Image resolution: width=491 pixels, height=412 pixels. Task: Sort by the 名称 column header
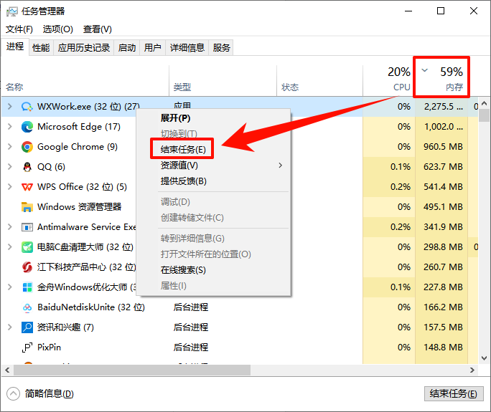pos(85,81)
